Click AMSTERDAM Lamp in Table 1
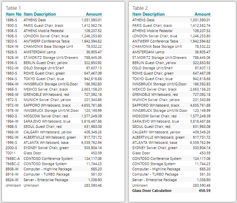This screenshot has height=203, width=237. (x=39, y=52)
